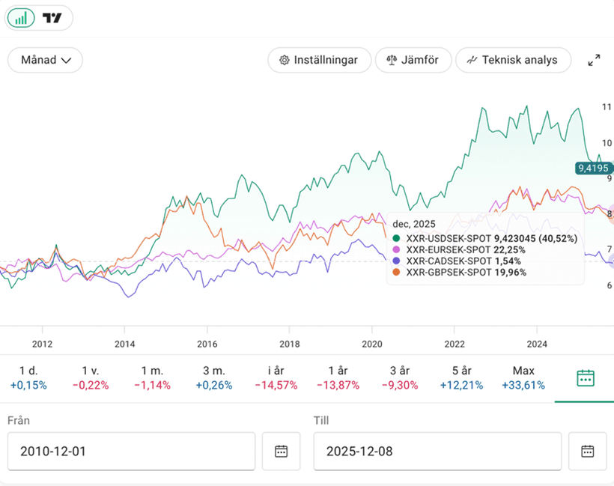Select the i år period tab

pos(276,377)
